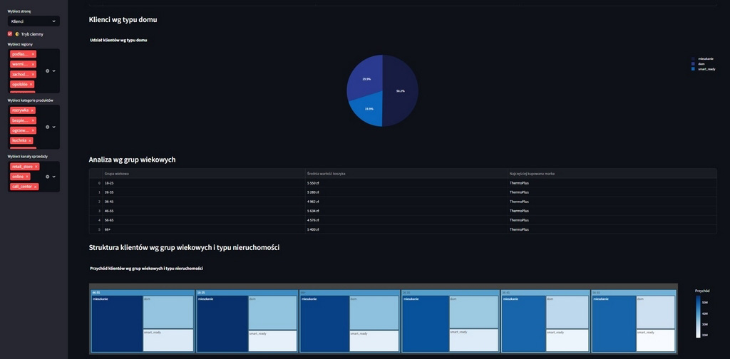Remove the 'online' channel tag
Screen dimensions: 730x359
(28, 177)
